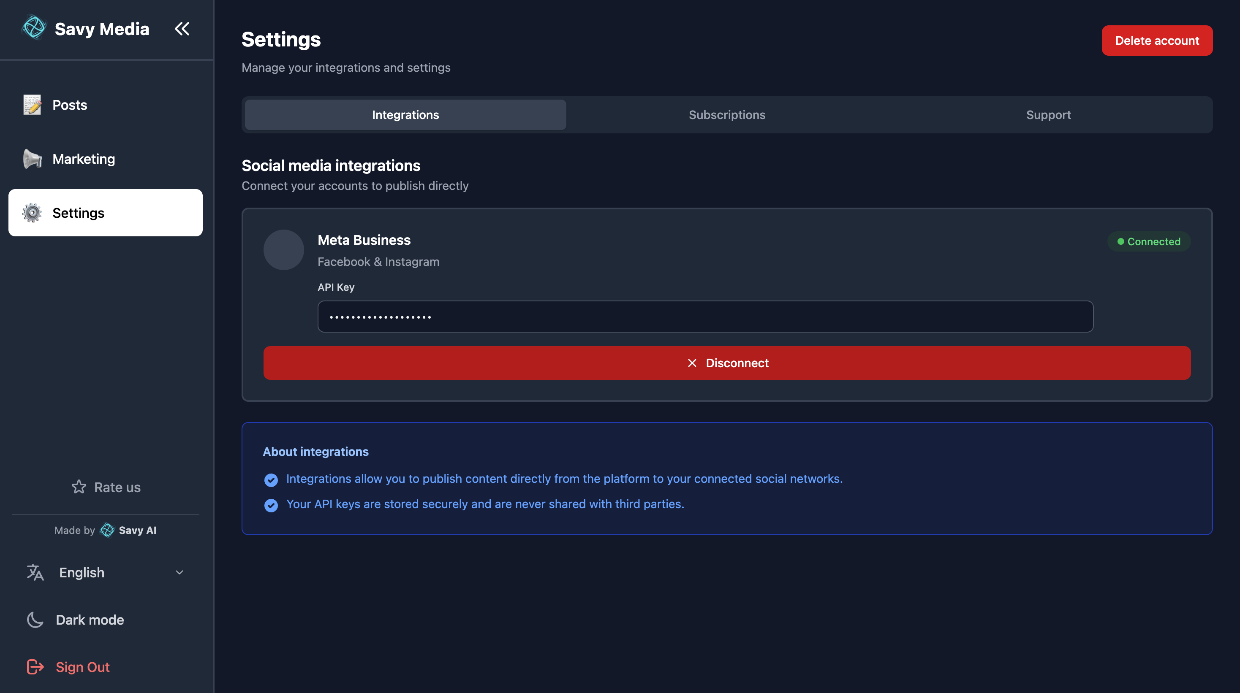Open the Support tab
Screen dimensions: 1240x693
(x=1048, y=114)
